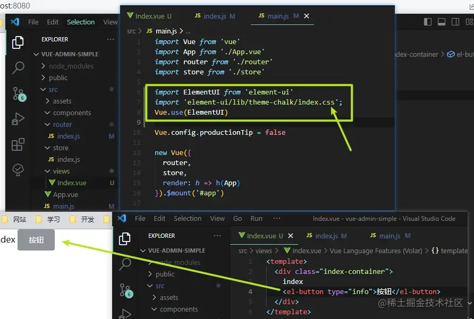This screenshot has width=474, height=319.
Task: Open Explorer more actions ellipsis in bottom window
Action: tap(217, 236)
